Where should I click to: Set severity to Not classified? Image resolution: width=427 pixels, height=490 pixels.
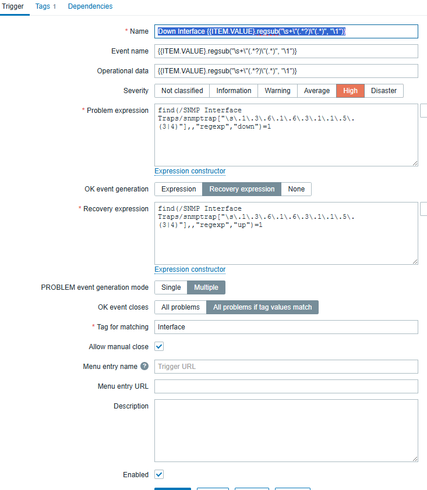(182, 91)
